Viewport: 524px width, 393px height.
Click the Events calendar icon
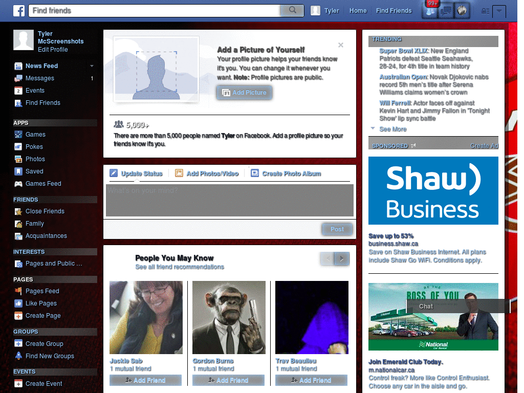click(x=18, y=91)
